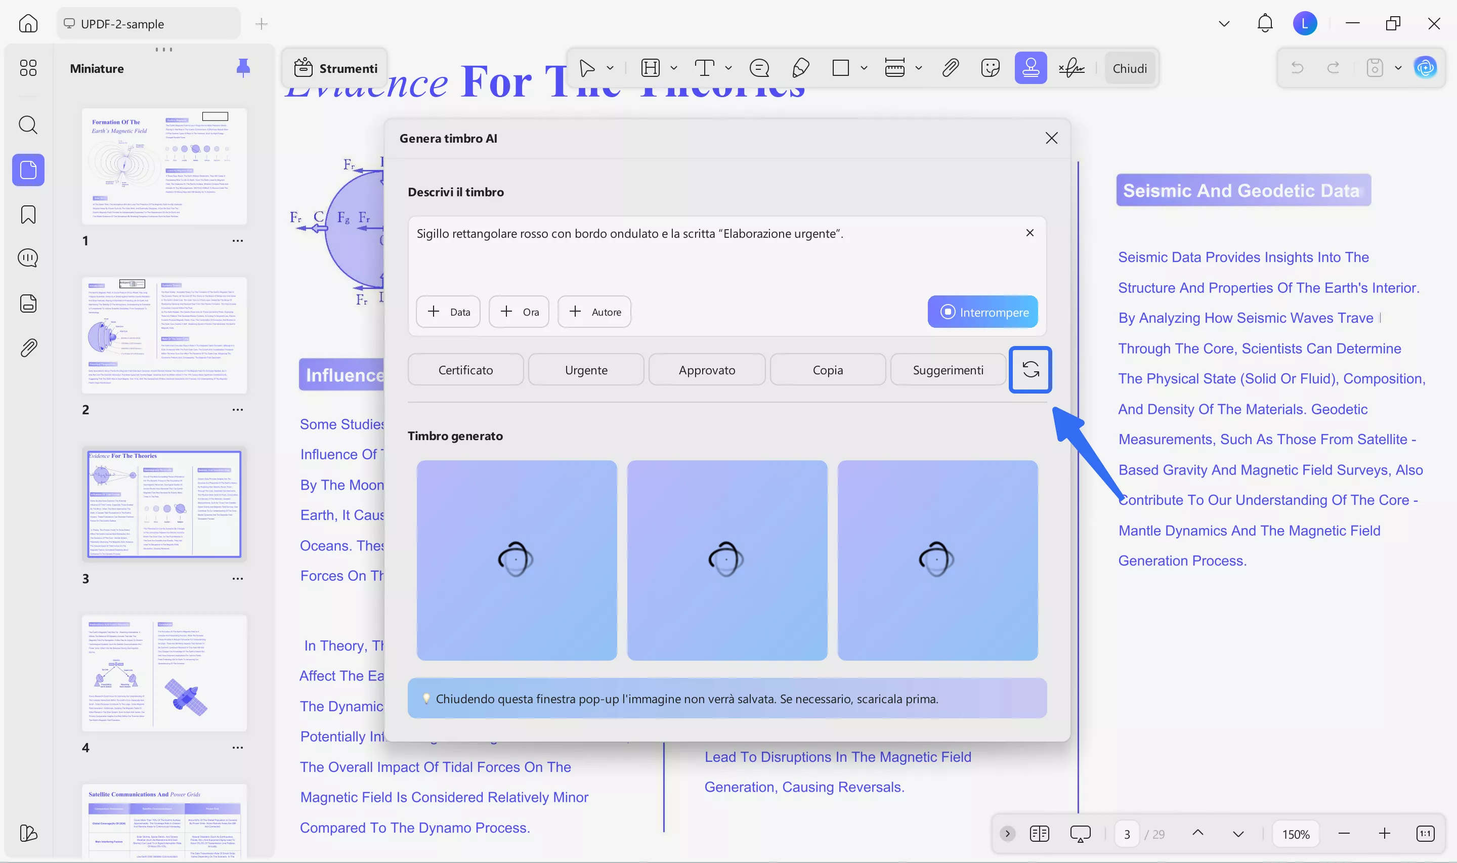Select the stamp tool in toolbar

[1030, 68]
